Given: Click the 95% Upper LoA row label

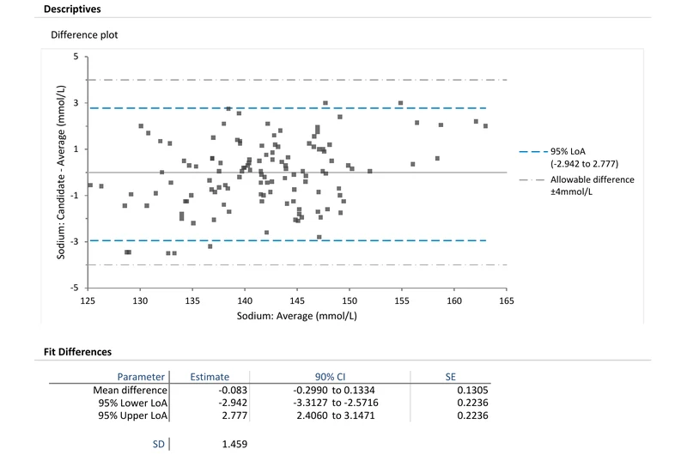Looking at the screenshot, I should [x=133, y=416].
